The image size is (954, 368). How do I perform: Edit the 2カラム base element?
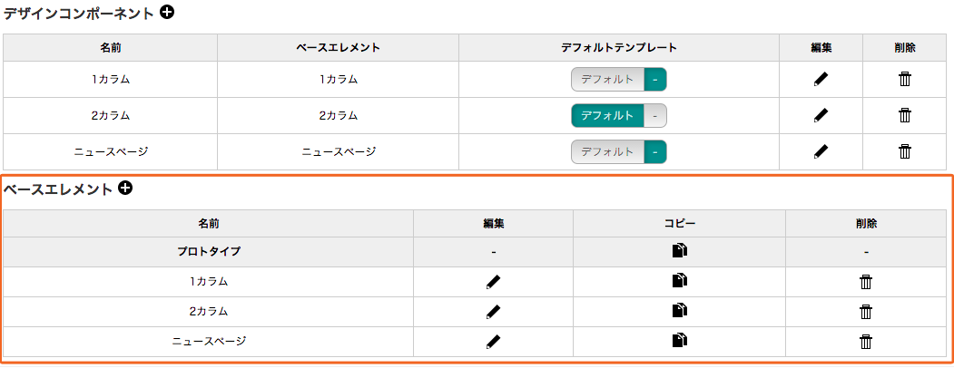(x=493, y=311)
